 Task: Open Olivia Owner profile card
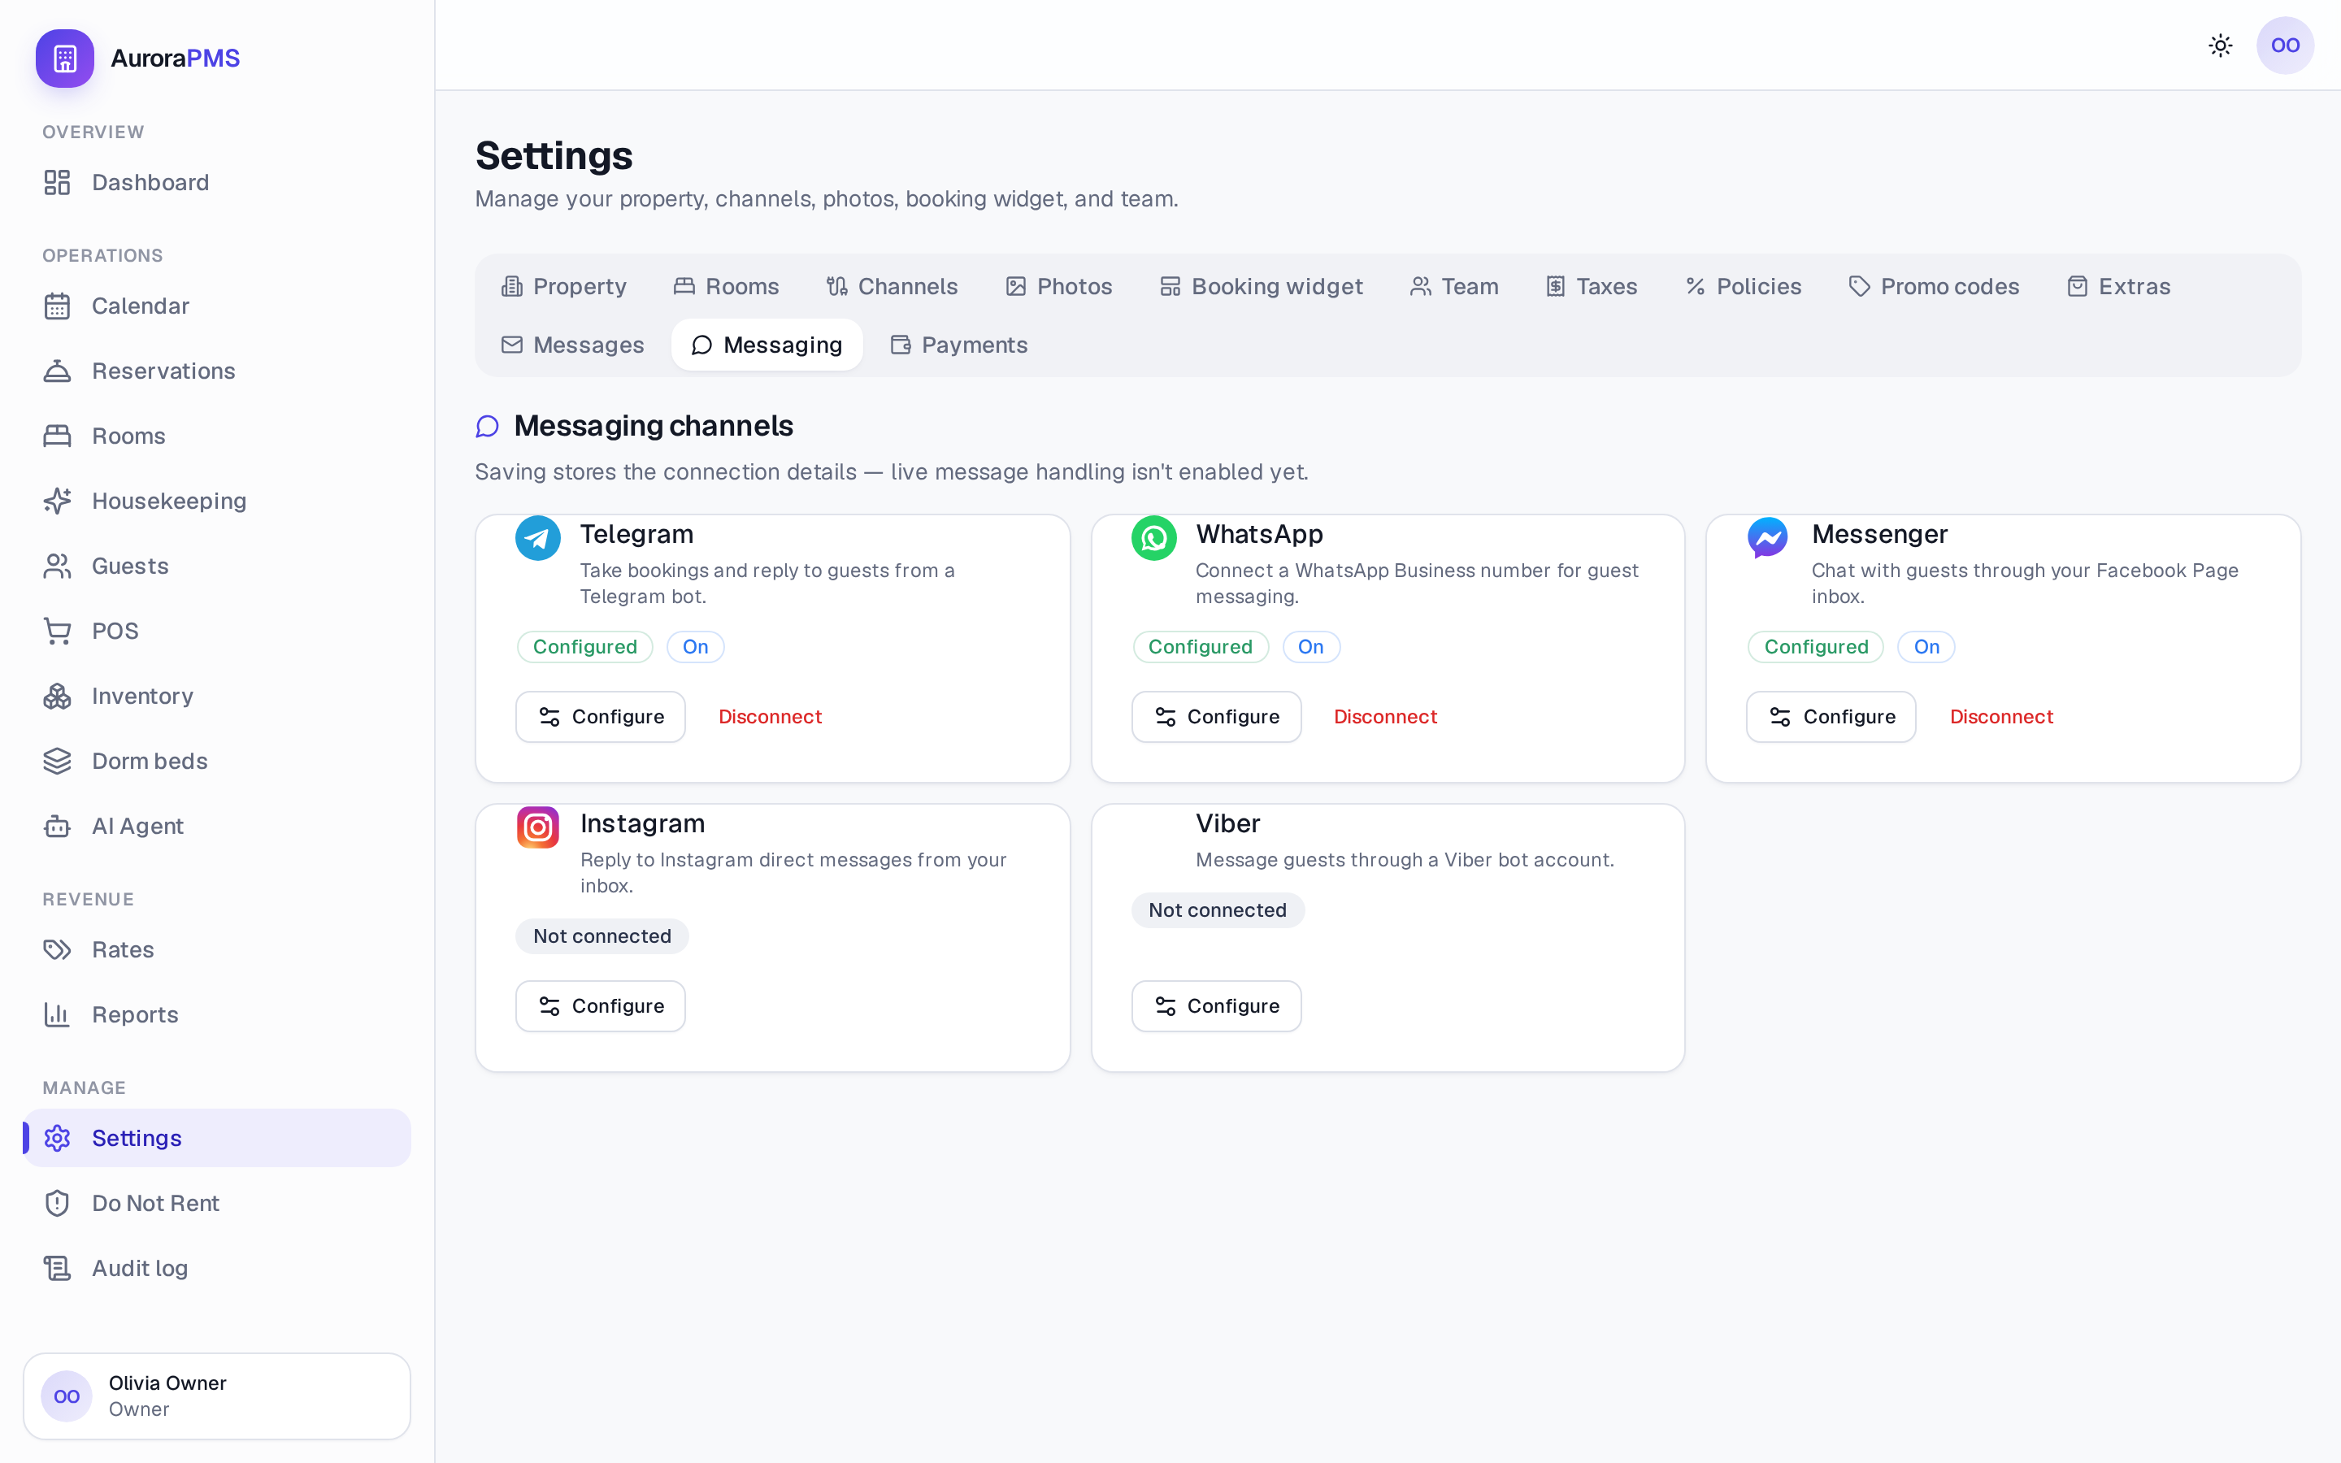tap(217, 1396)
